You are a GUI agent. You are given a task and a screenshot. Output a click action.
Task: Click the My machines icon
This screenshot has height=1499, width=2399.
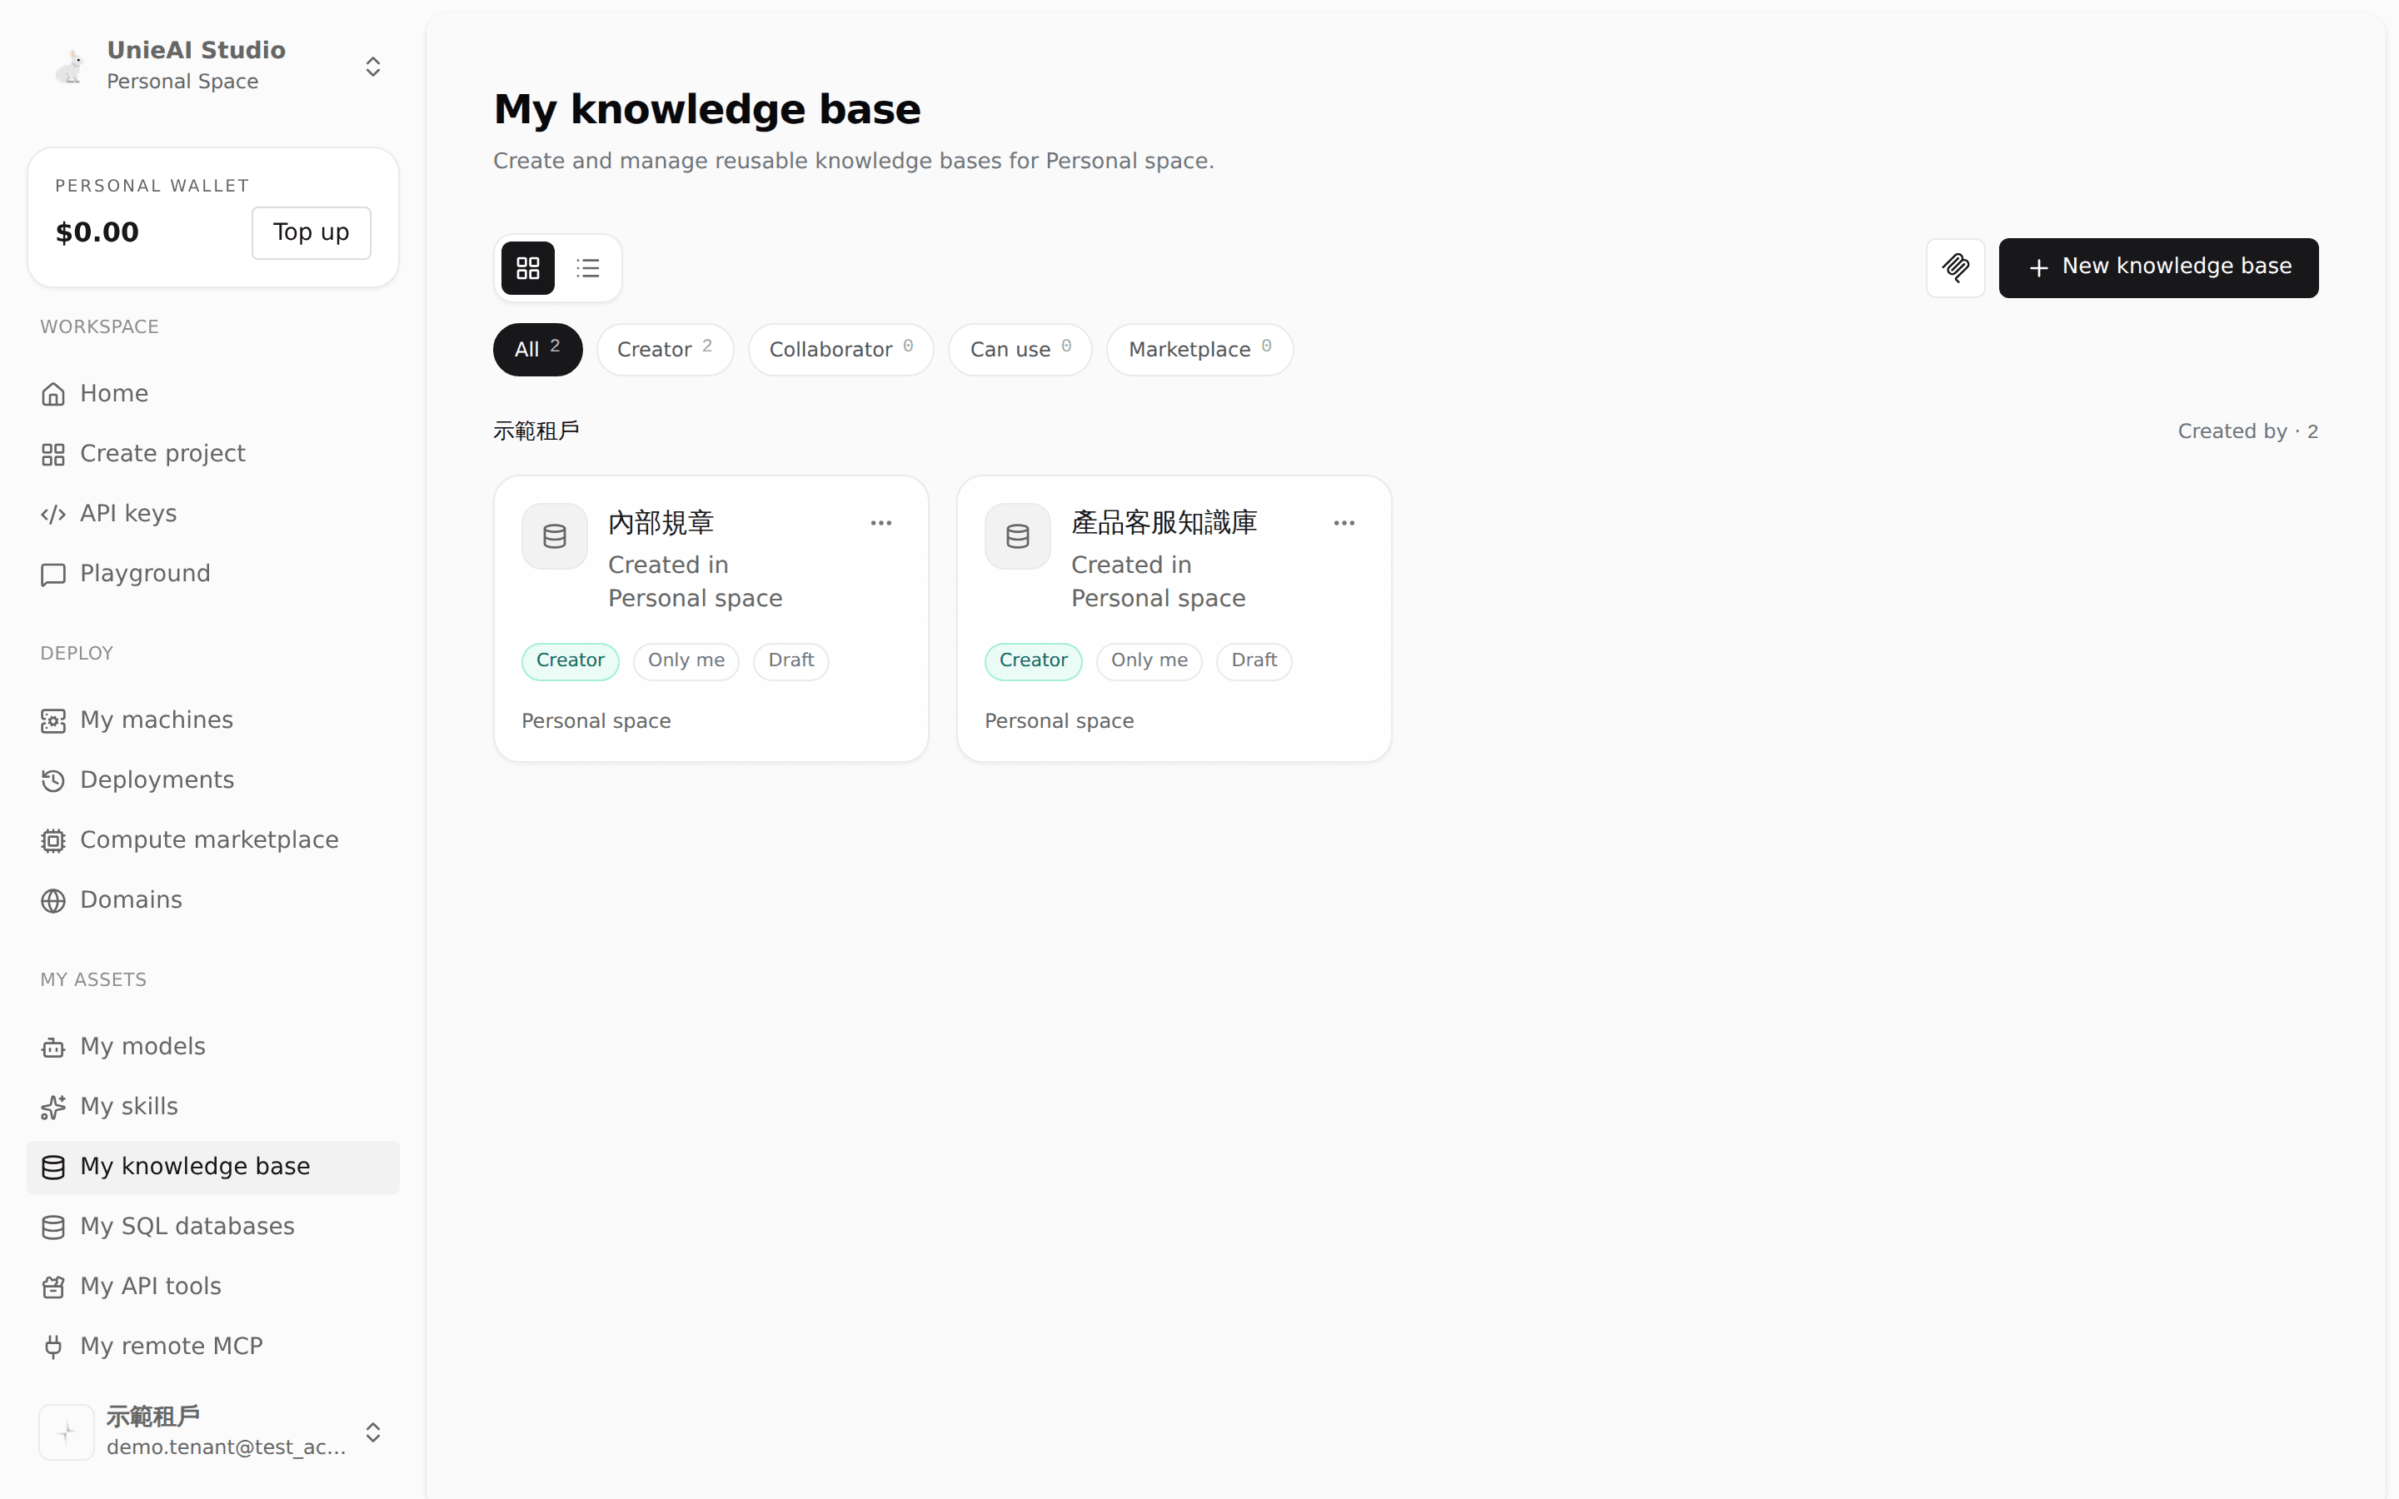[x=53, y=720]
